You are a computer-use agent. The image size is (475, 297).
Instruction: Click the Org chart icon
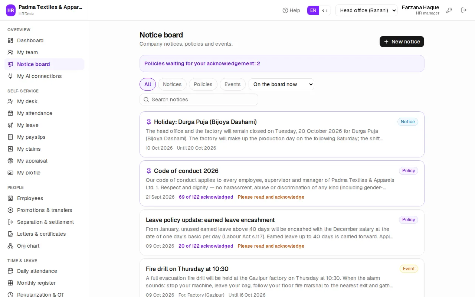coord(10,246)
